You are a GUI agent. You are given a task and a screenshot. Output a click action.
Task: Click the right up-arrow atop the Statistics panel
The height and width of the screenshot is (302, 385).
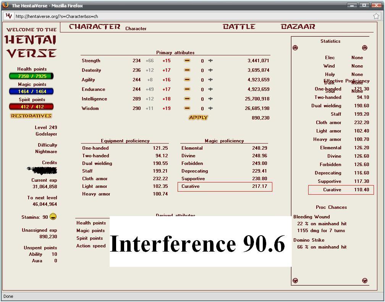[x=365, y=48]
